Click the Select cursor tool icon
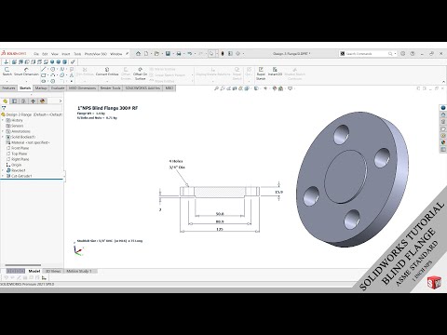Screen dimensions: 447x335 (211, 54)
